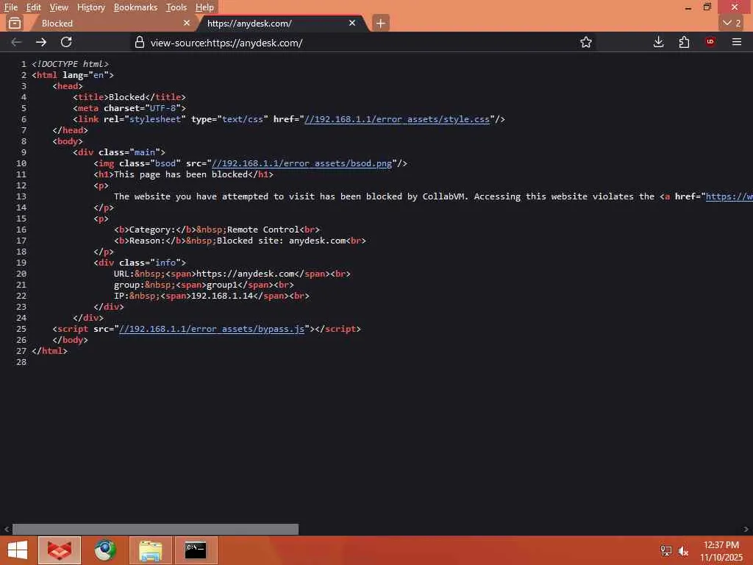Open the red browser taskbar icon
This screenshot has height=565, width=753.
(x=60, y=550)
